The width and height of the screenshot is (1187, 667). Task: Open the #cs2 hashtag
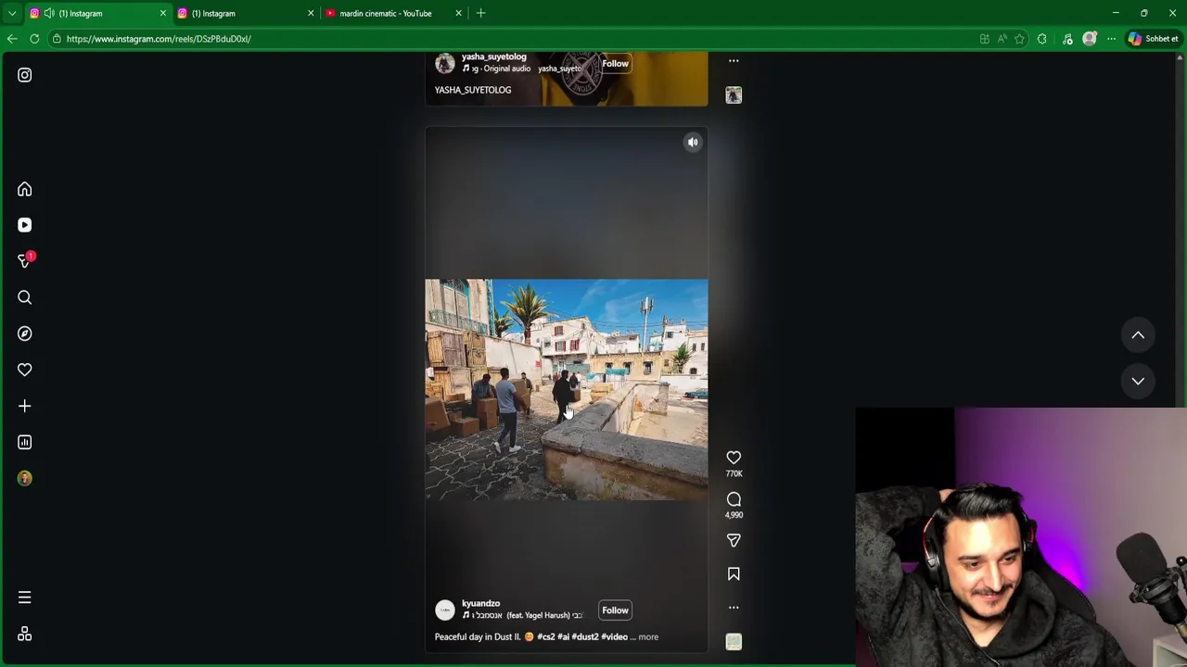point(545,636)
